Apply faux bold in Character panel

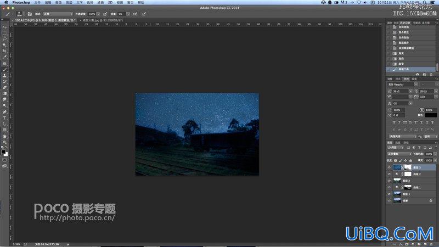tap(394, 122)
